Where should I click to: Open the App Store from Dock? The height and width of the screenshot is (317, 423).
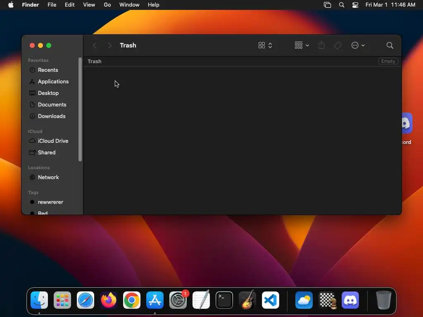click(155, 300)
